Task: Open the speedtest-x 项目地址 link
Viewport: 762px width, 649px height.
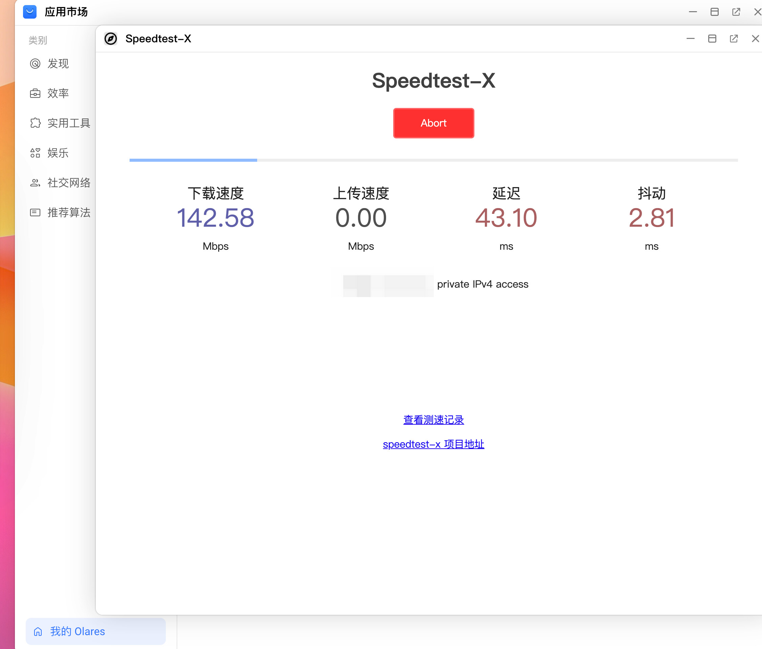Action: click(433, 444)
